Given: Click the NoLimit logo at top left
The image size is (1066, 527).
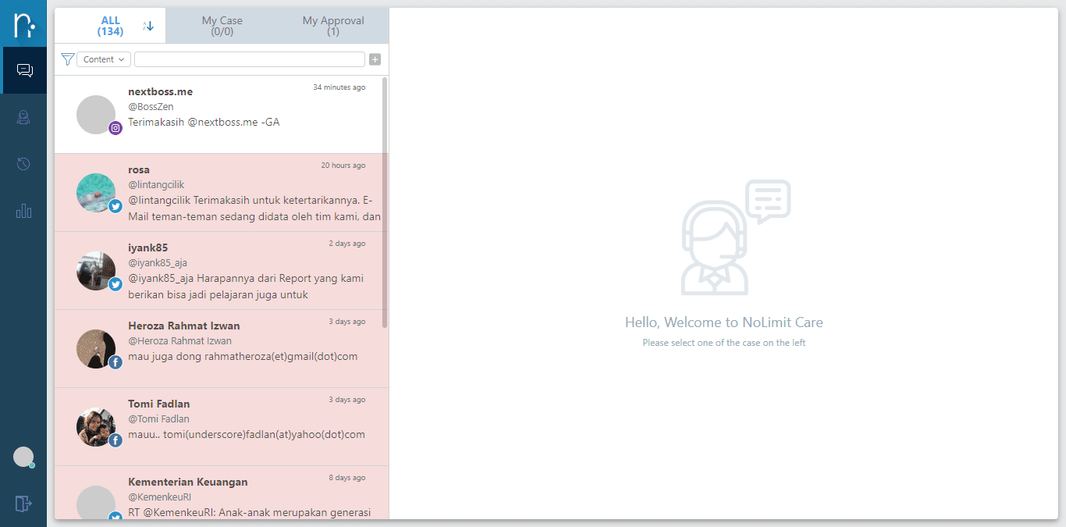Looking at the screenshot, I should coord(23,24).
